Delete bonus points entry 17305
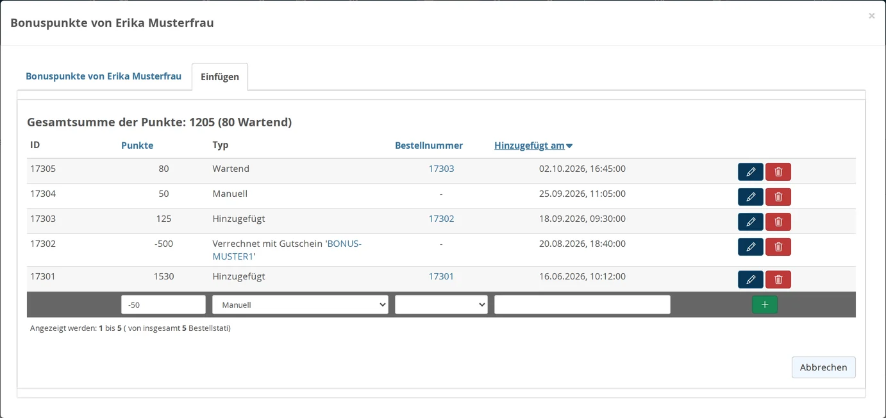Screen dimensions: 886x418 tap(778, 172)
